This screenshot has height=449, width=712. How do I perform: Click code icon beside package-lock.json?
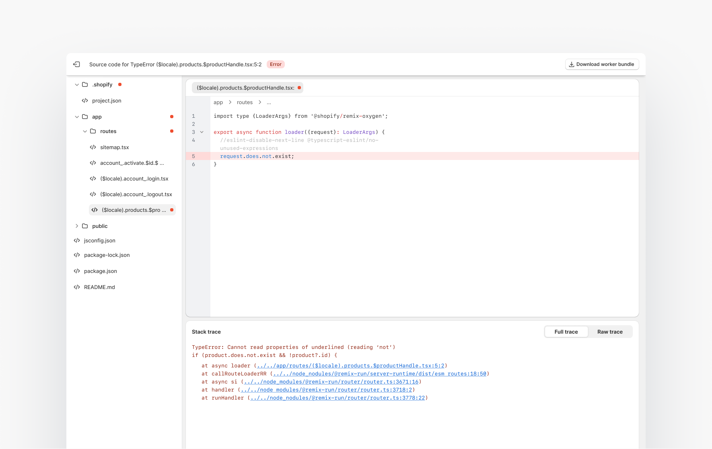click(77, 255)
